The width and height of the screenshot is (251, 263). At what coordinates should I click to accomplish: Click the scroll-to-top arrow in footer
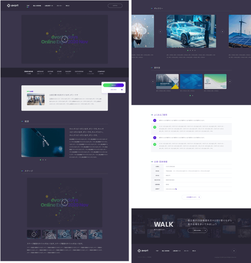tap(234, 250)
